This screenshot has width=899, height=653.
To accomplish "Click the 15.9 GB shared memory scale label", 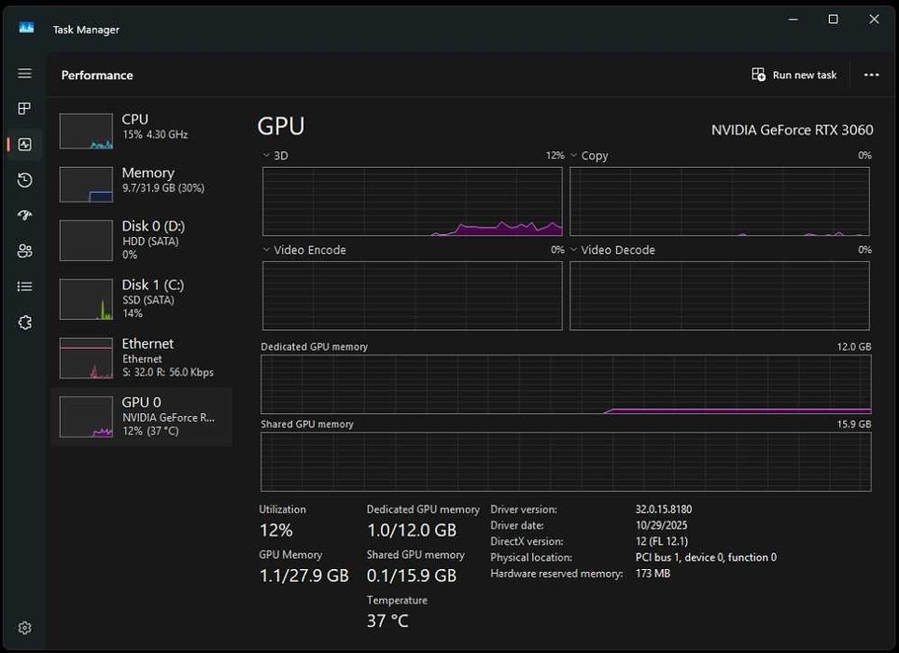I will click(x=853, y=424).
